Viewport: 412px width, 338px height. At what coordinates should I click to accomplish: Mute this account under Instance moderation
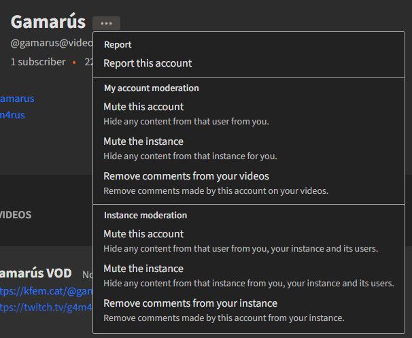pos(143,234)
